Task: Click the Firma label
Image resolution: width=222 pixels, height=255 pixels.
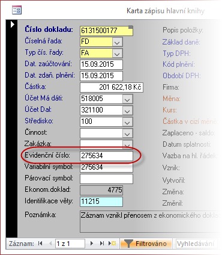Action: click(171, 87)
